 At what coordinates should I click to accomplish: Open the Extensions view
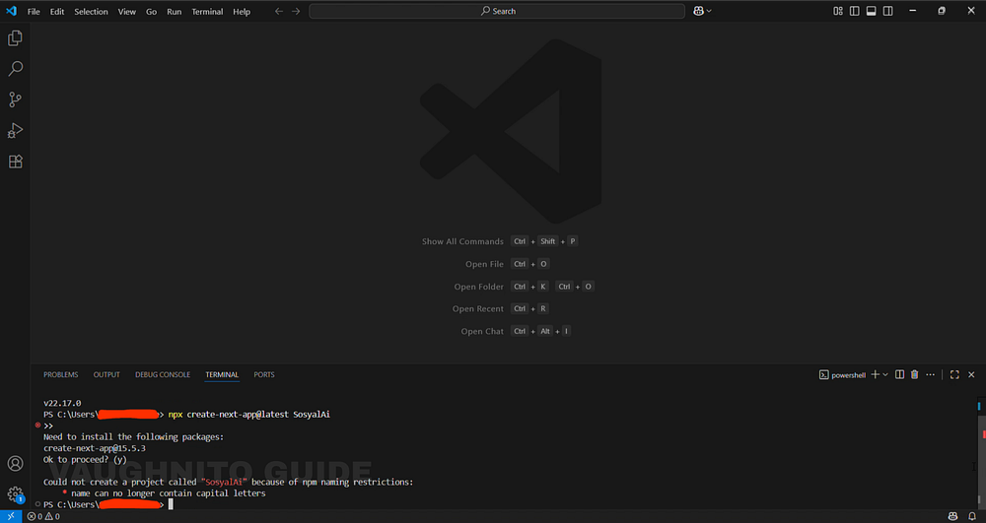(15, 162)
